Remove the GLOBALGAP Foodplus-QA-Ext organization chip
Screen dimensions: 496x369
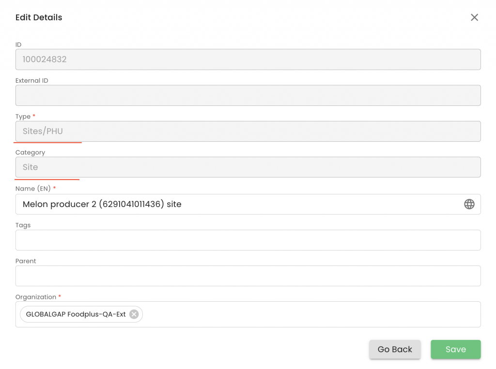pos(134,314)
